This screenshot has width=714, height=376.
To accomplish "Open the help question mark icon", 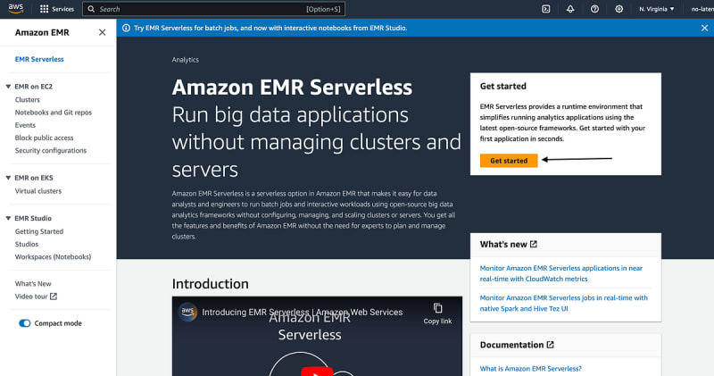I will pyautogui.click(x=594, y=9).
